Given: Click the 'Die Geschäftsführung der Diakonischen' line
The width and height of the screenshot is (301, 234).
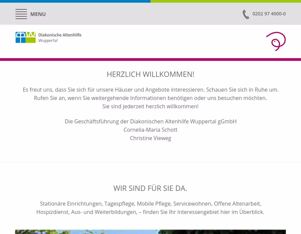Looking at the screenshot, I should click(150, 121).
